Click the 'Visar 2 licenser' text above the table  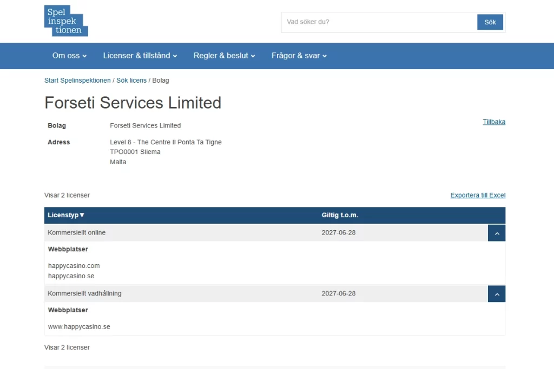[67, 195]
